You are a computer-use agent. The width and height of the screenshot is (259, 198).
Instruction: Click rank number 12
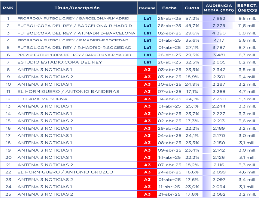click(8, 99)
